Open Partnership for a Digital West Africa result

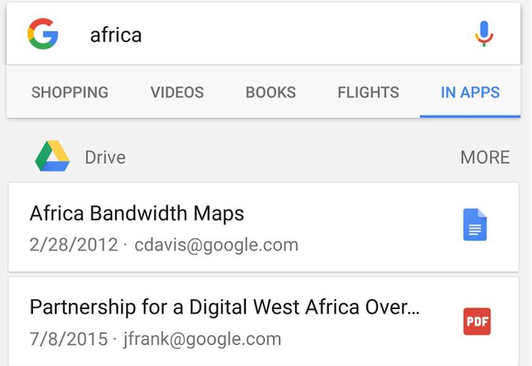[224, 308]
